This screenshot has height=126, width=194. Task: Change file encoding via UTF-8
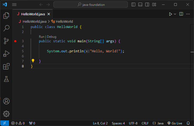point(133,123)
